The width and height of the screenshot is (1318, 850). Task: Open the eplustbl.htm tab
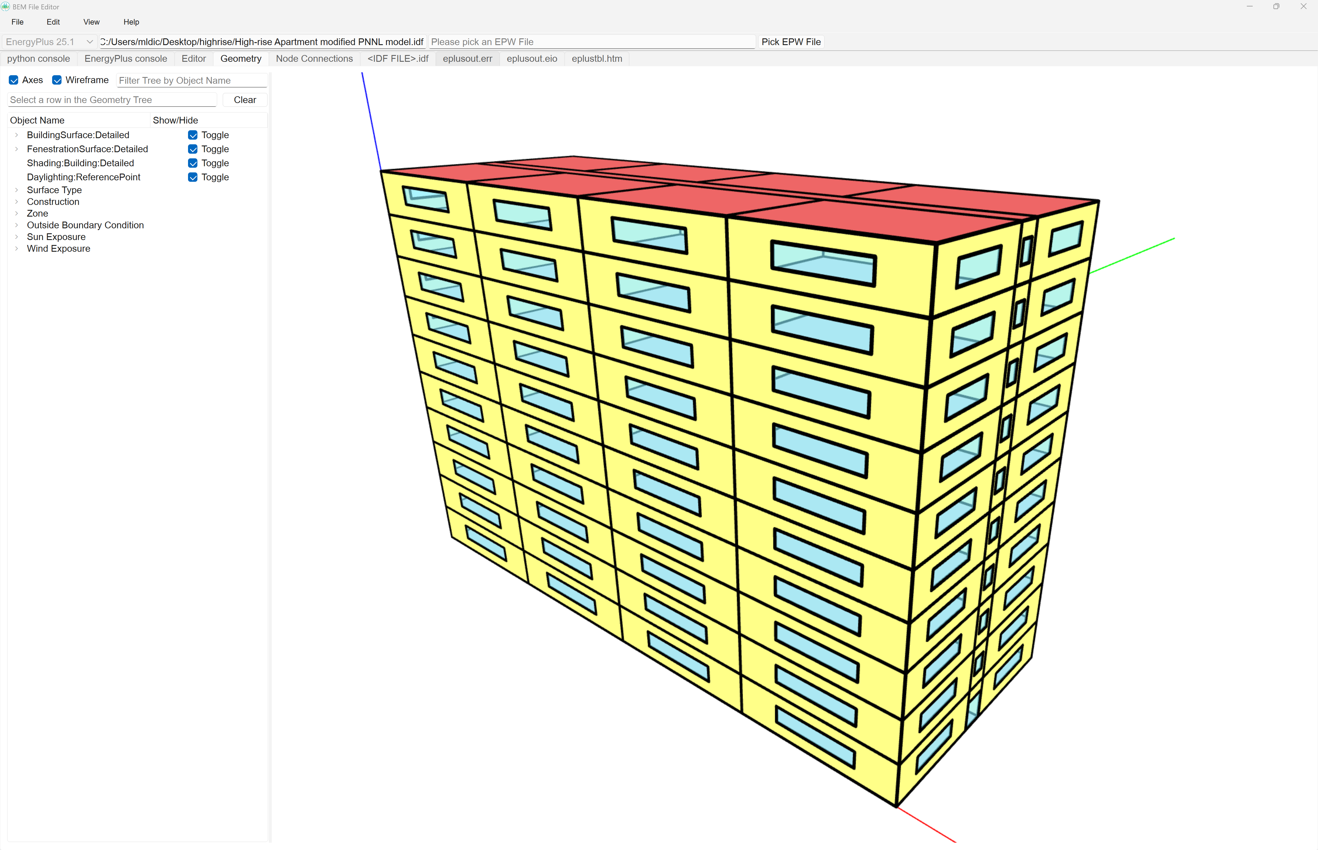point(597,59)
